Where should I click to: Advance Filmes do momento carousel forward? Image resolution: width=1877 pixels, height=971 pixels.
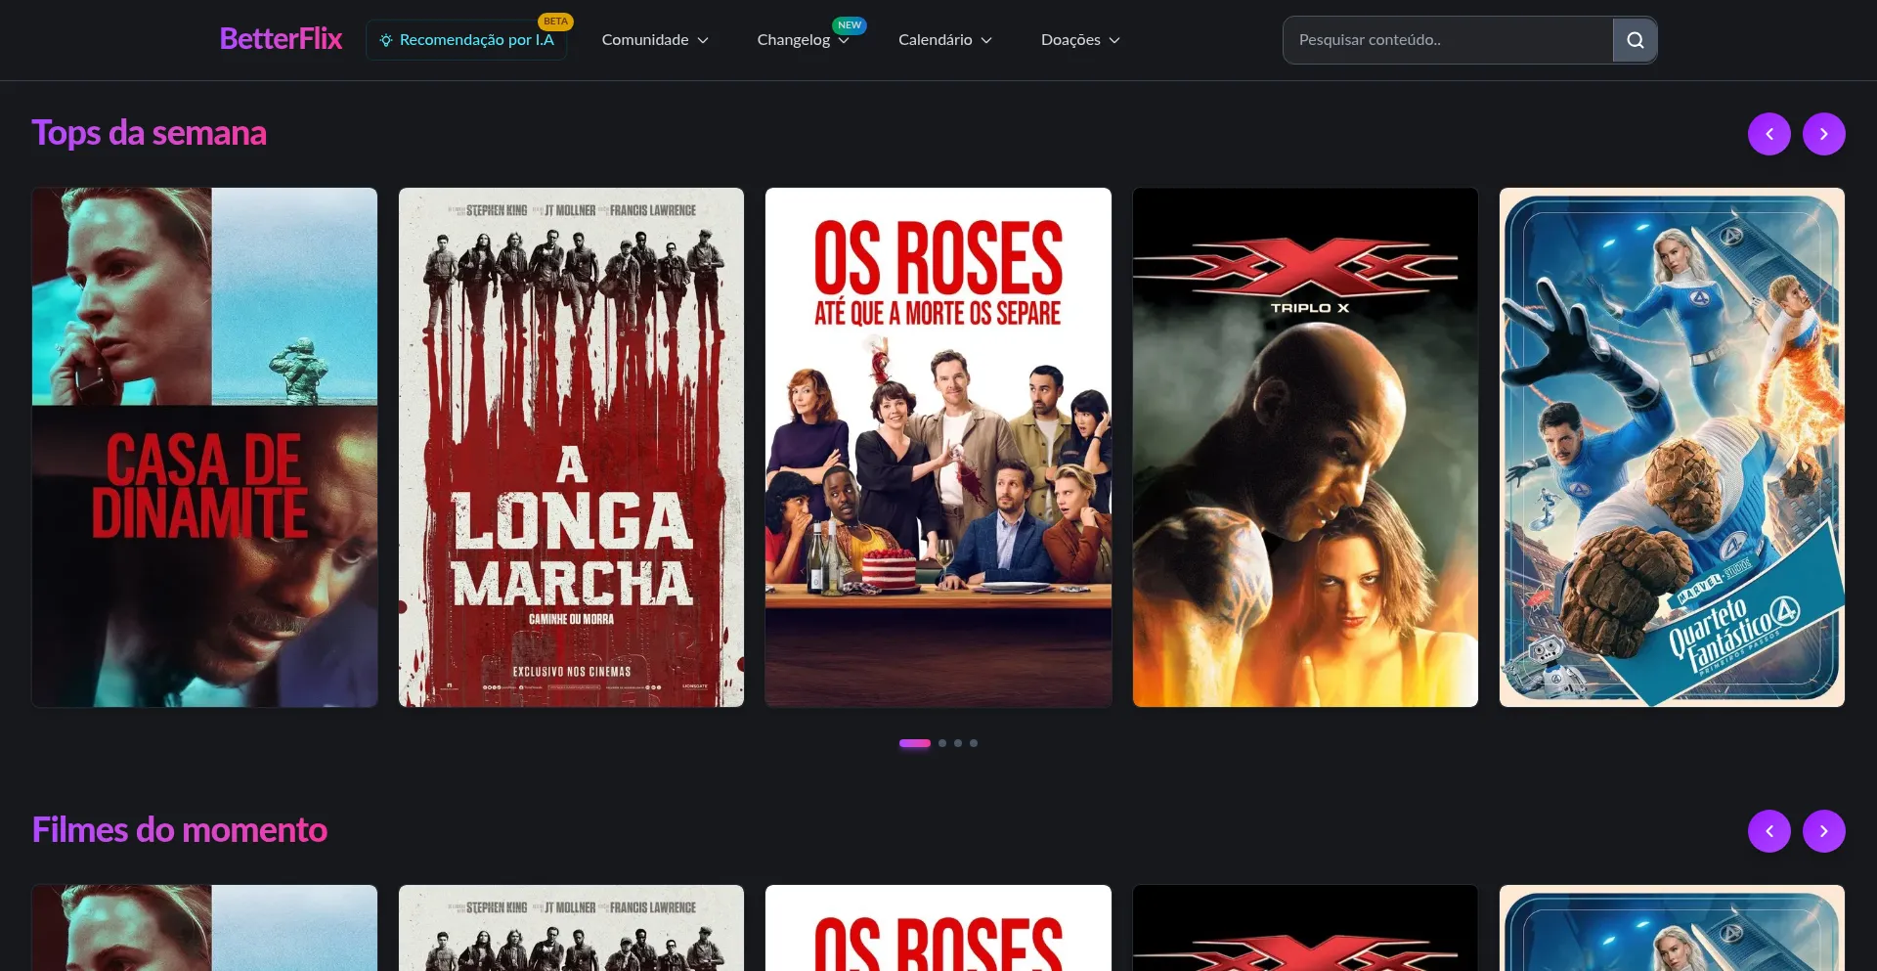tap(1823, 831)
